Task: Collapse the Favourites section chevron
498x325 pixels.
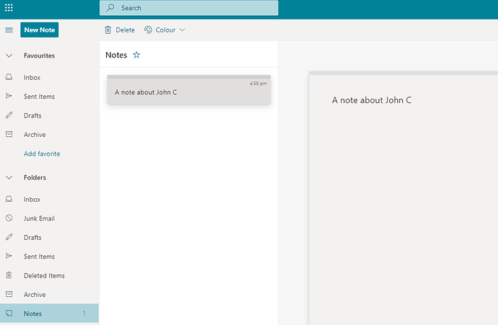Action: click(9, 55)
